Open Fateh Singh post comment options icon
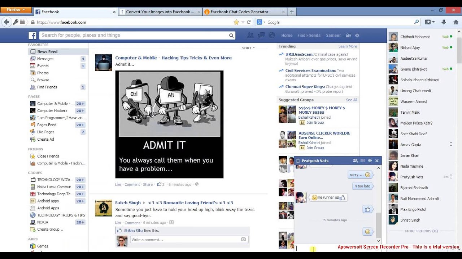This screenshot has width=462, height=259. (x=171, y=223)
